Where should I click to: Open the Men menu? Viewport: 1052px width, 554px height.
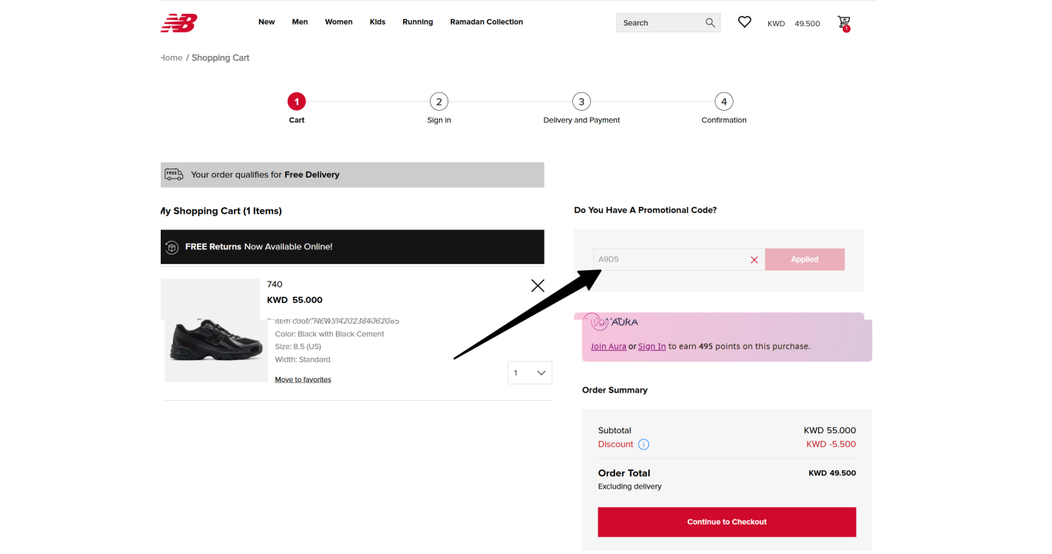tap(300, 22)
